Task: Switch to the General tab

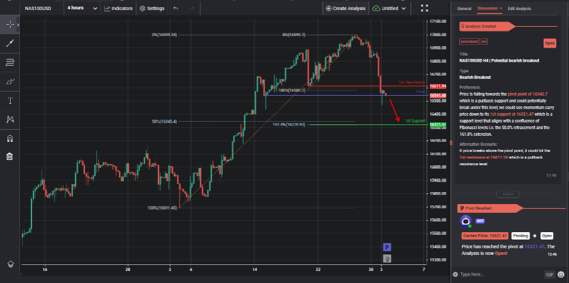Action: click(464, 8)
